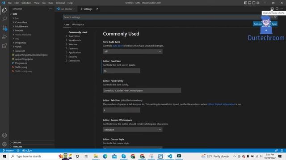Open the Render Whitespace dropdown
Screen dimensions: 286x160
point(133,130)
